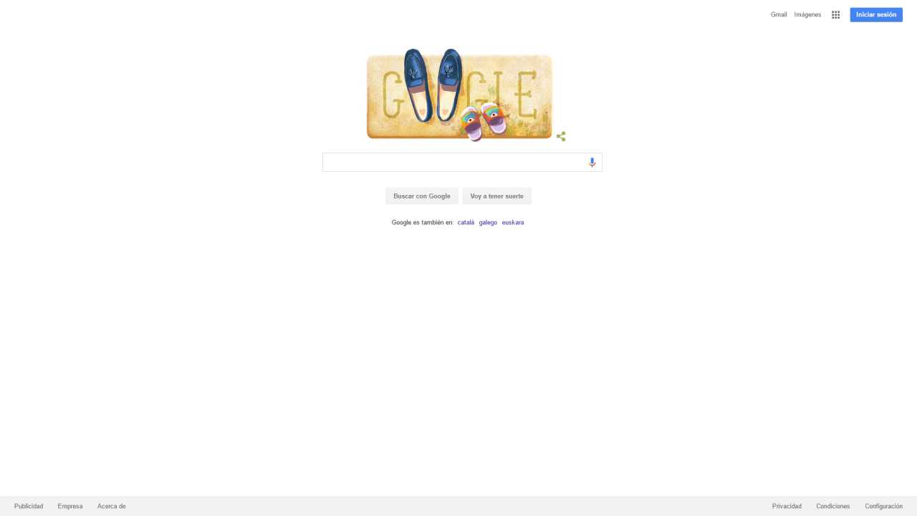Click the doodle share icon
The width and height of the screenshot is (917, 516).
pyautogui.click(x=561, y=136)
